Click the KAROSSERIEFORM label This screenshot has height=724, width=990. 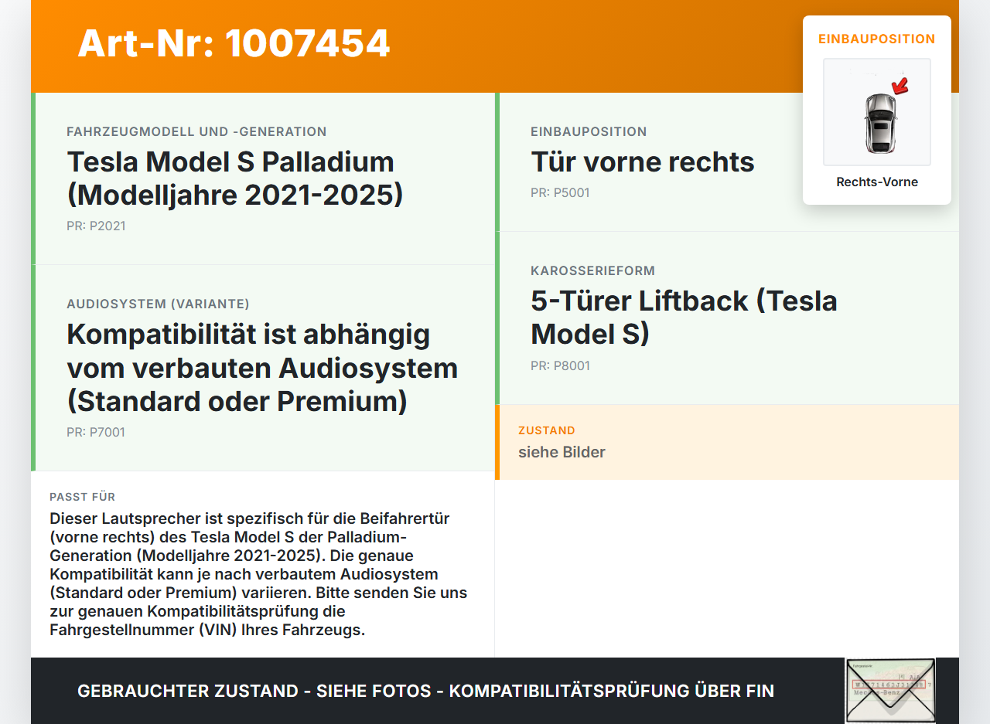pos(592,271)
